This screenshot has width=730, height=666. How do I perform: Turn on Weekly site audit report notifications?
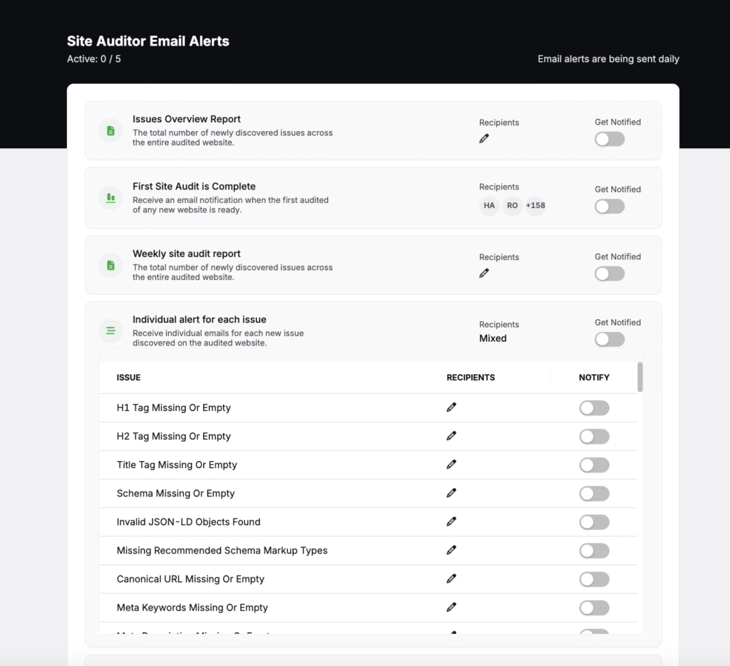point(610,274)
